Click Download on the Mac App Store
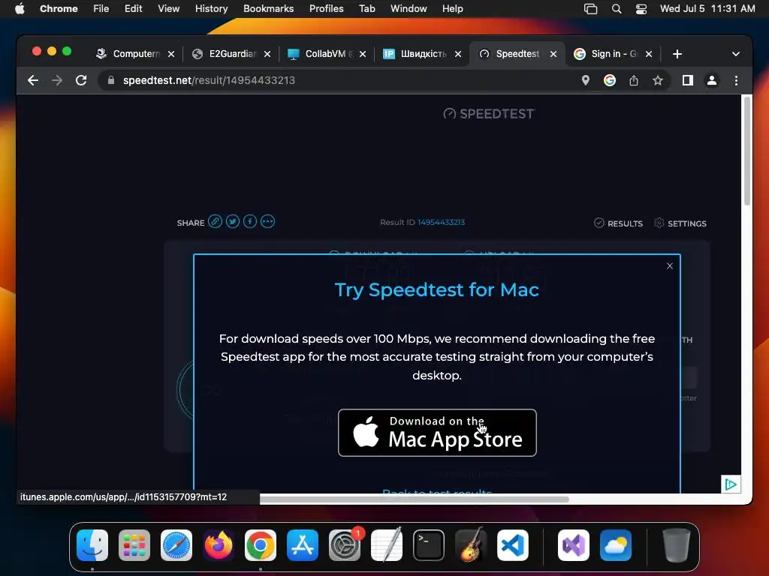The height and width of the screenshot is (576, 769). (x=437, y=433)
